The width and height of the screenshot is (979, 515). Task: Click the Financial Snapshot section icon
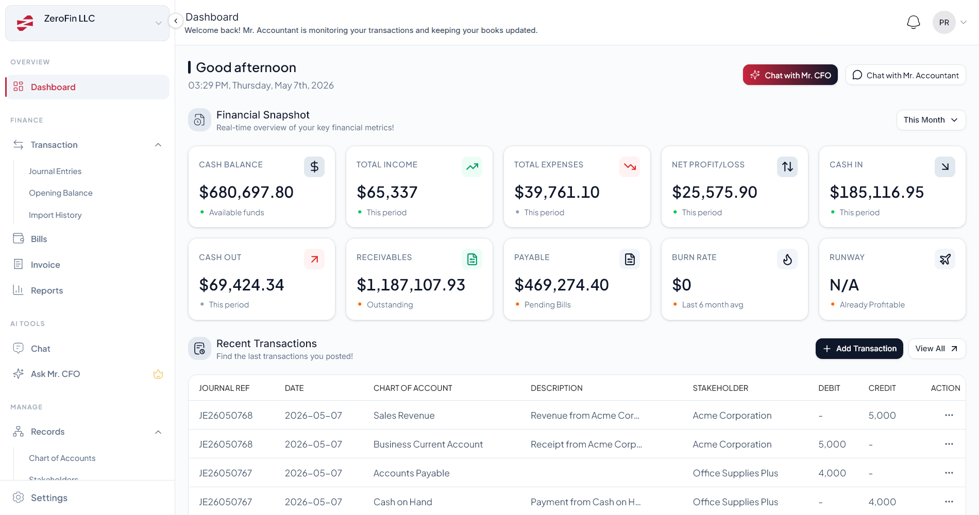199,120
